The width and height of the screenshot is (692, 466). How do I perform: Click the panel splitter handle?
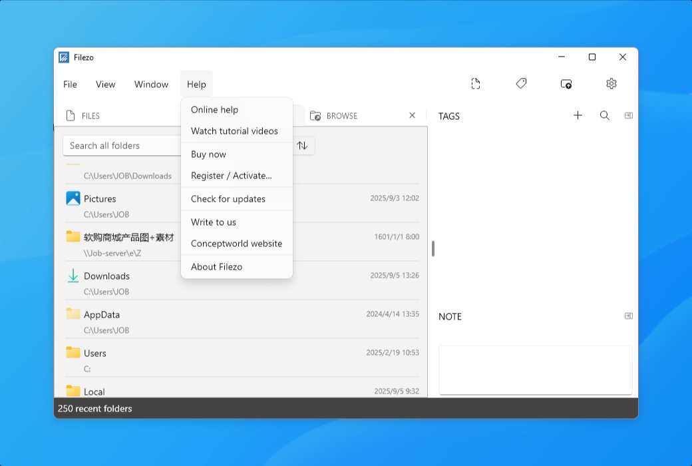pos(433,249)
